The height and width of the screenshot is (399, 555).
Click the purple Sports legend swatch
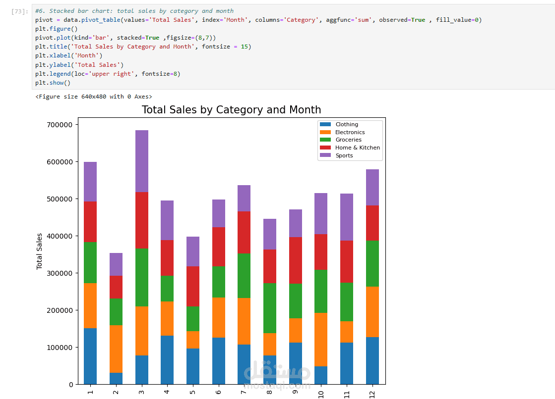tap(325, 155)
